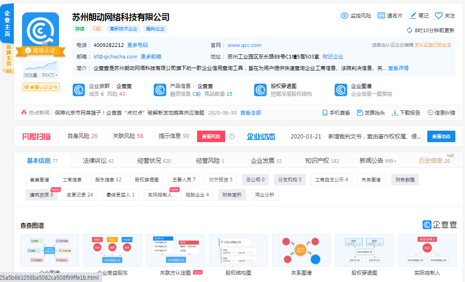This screenshot has width=465, height=282.
Task: Open the 实际控制人 thumbnail
Action: click(x=427, y=251)
